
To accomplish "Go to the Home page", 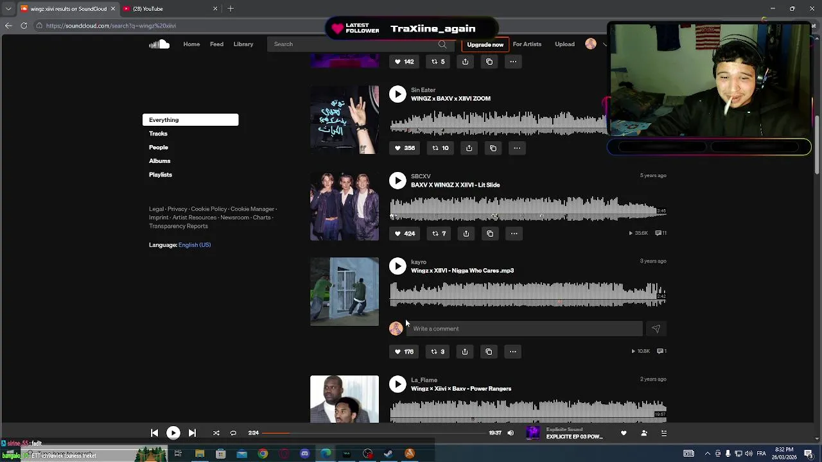I will coord(191,44).
